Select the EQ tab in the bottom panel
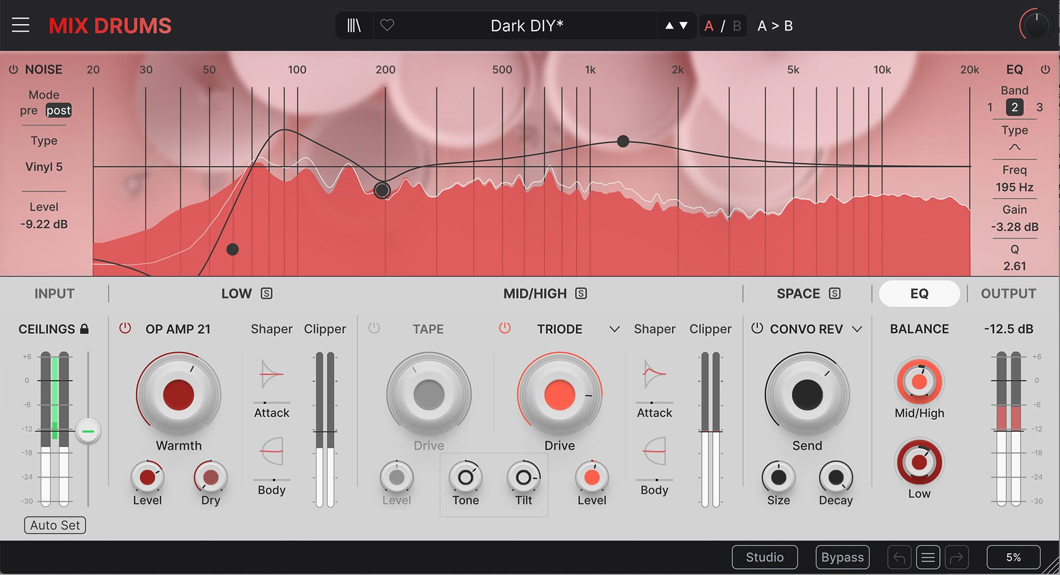Viewport: 1060px width, 575px height. point(919,293)
